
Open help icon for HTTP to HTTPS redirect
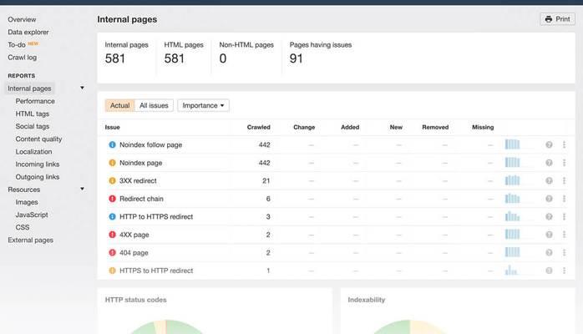point(549,216)
